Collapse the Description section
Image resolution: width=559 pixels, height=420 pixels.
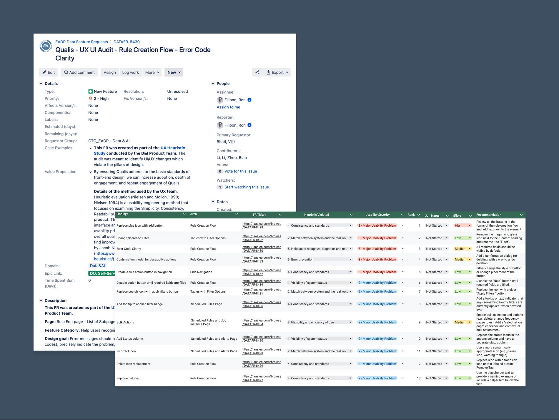[41, 301]
